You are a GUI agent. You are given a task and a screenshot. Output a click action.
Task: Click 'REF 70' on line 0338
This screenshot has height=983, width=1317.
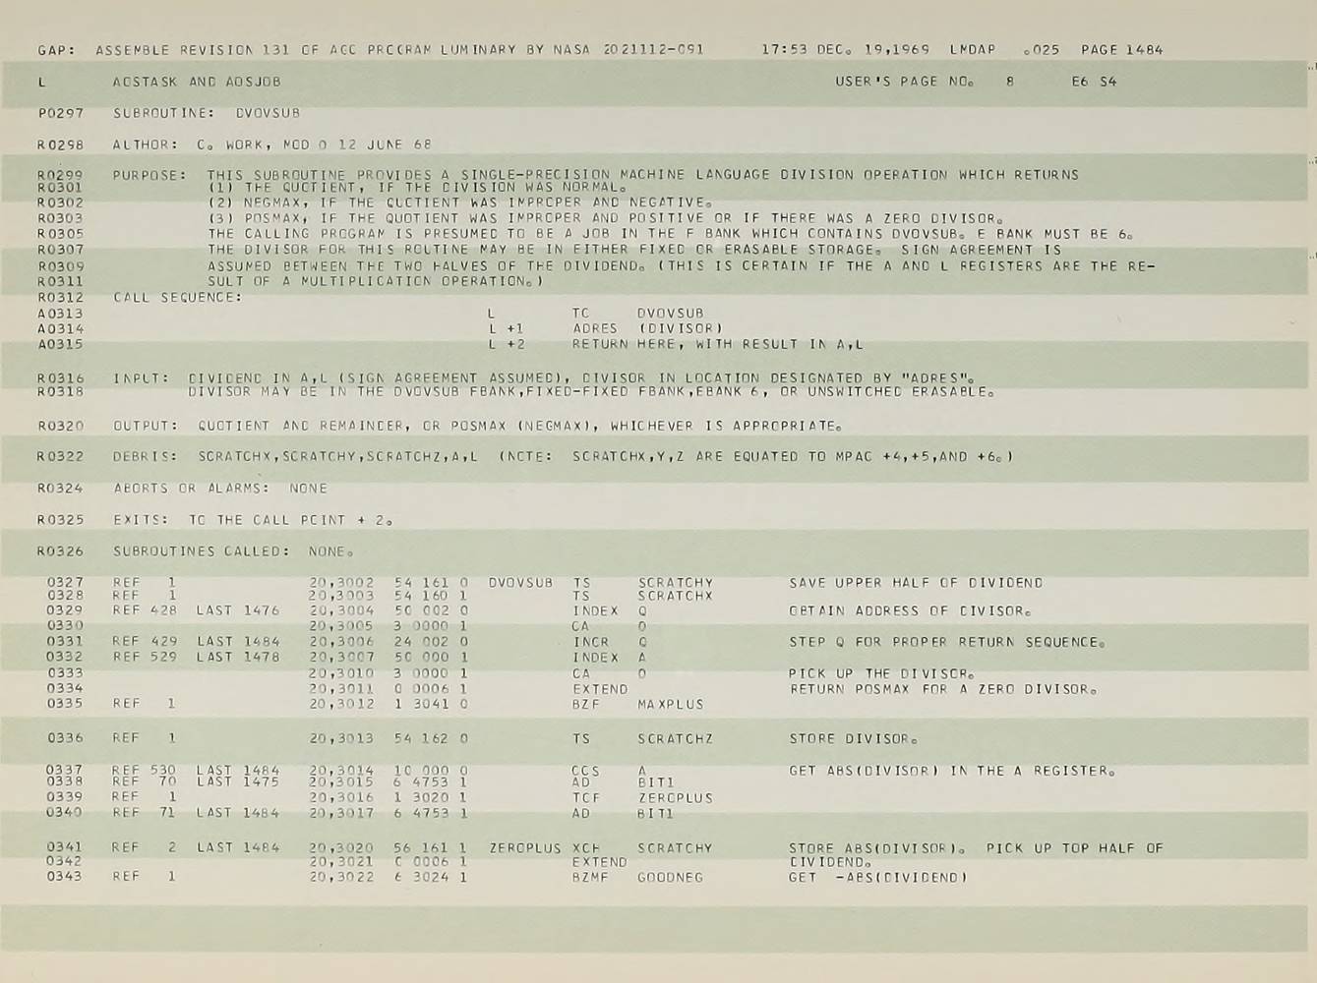click(145, 782)
